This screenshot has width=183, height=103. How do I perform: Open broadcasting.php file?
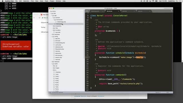(x=60, y=43)
